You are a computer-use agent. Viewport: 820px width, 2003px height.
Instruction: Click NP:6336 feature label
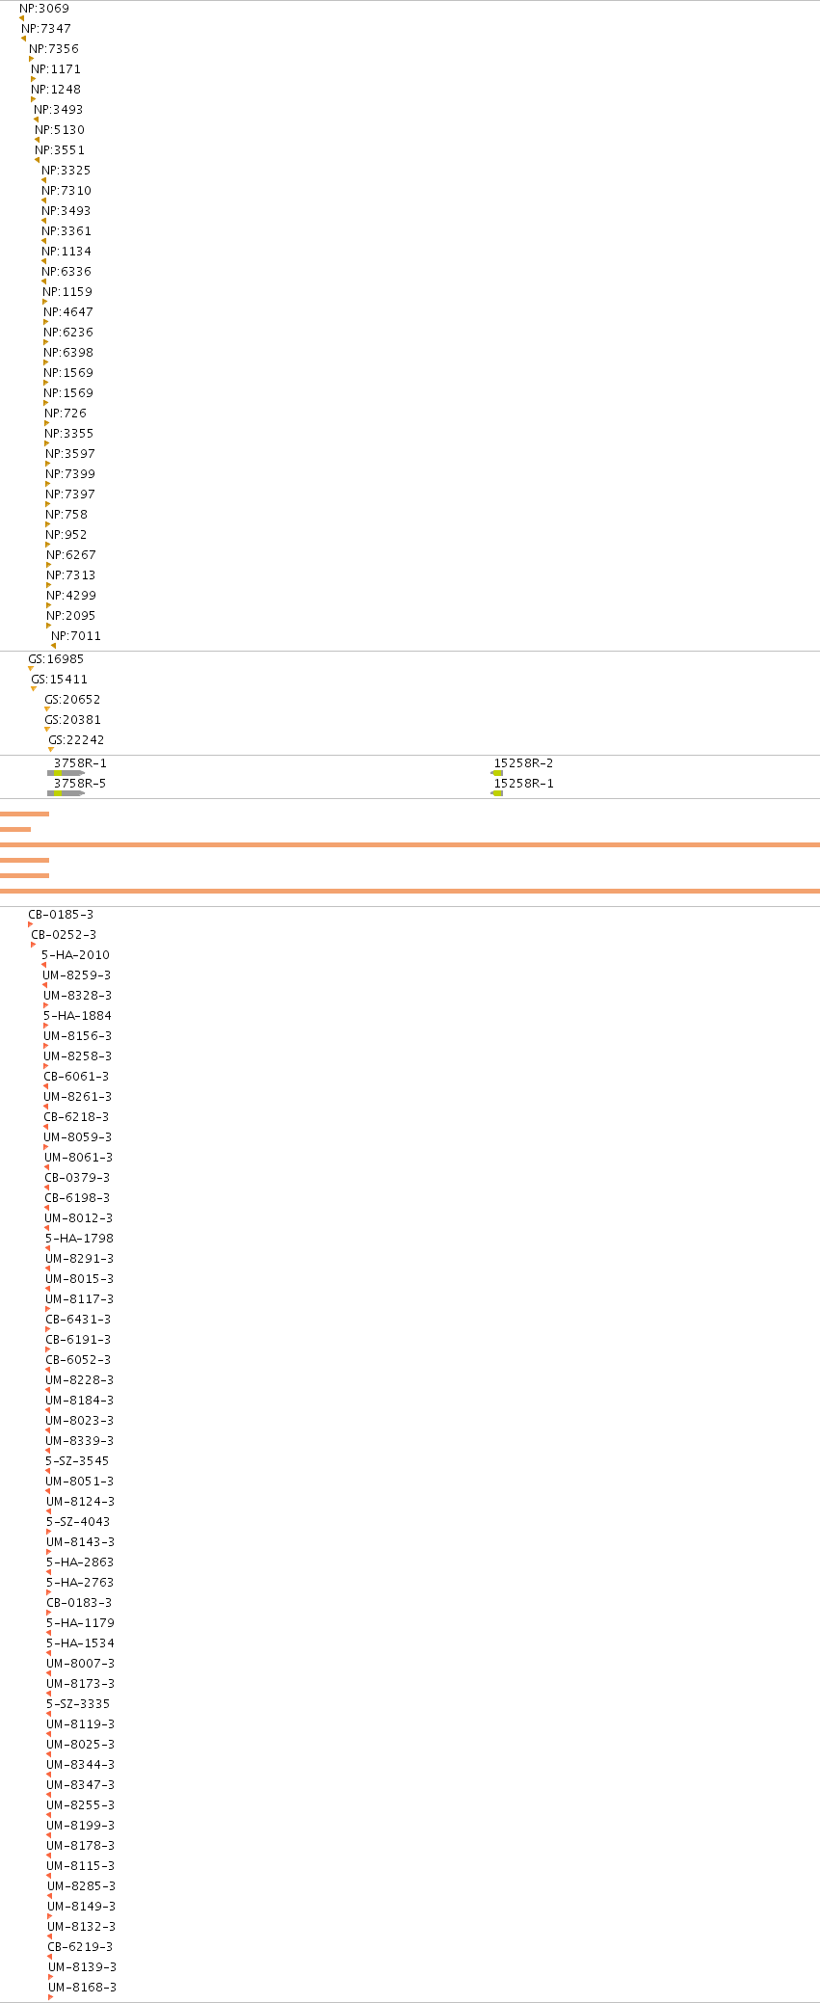click(66, 272)
